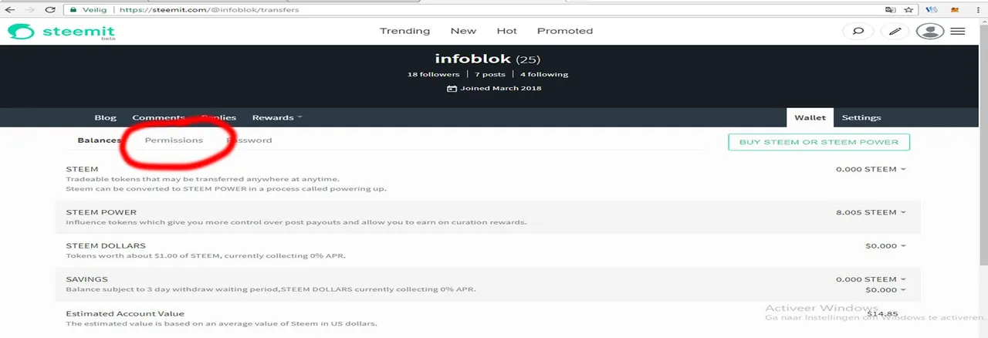Expand the Rewards dropdown
This screenshot has width=988, height=338.
tap(277, 117)
